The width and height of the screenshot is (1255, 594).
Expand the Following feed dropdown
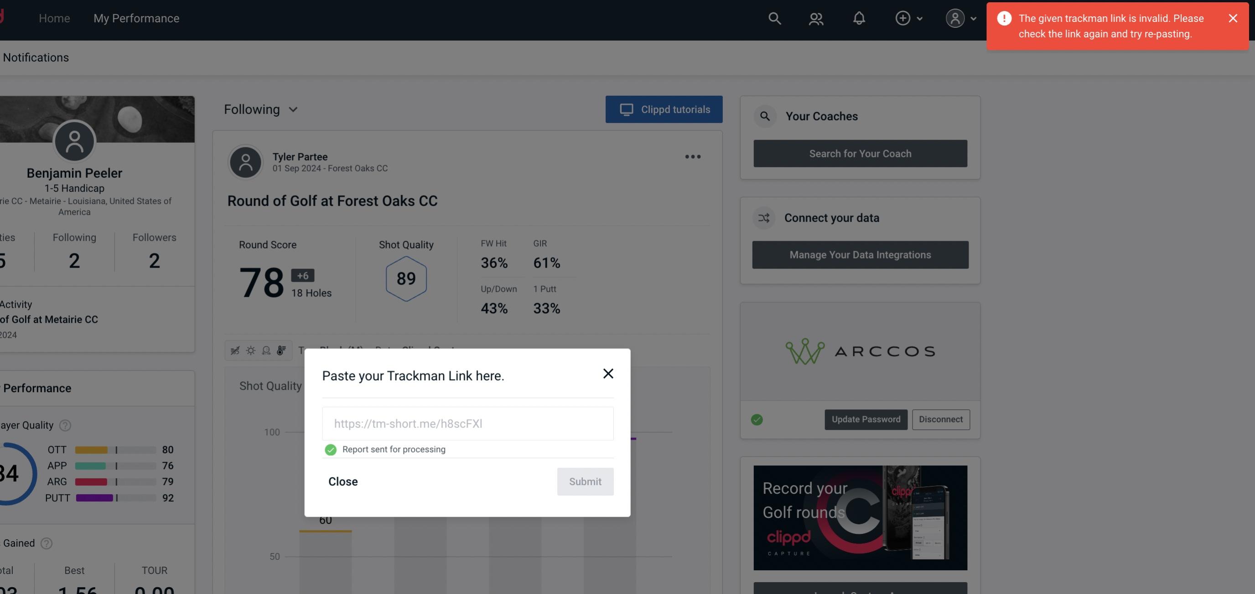[x=261, y=109]
